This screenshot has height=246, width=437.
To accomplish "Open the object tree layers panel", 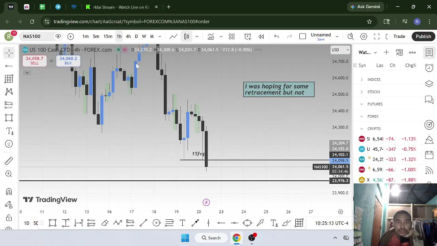I will 429,84.
